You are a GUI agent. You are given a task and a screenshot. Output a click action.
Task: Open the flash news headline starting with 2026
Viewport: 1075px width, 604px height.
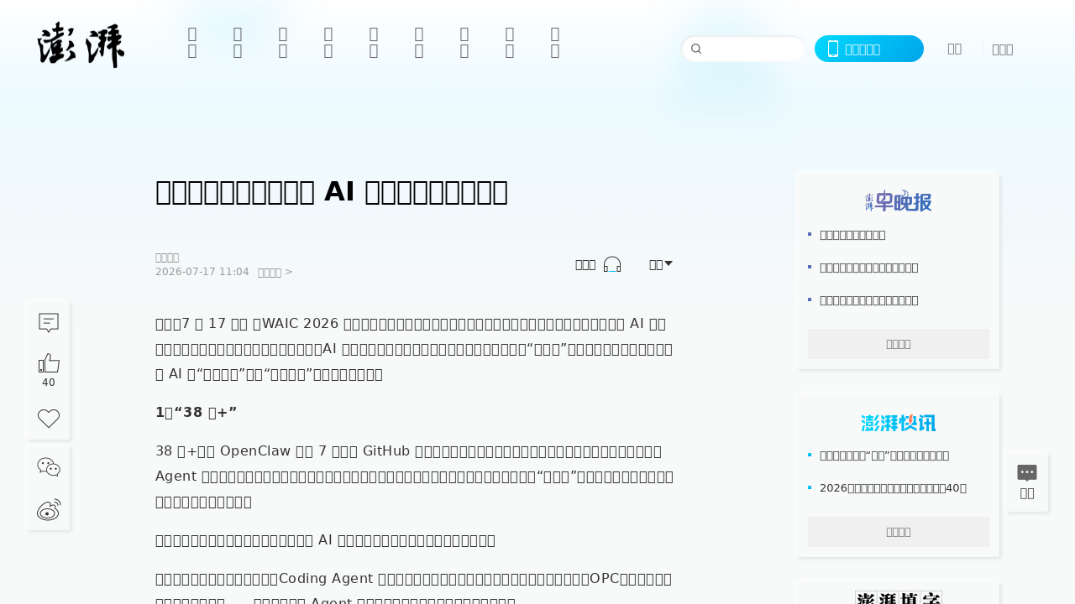pyautogui.click(x=893, y=487)
